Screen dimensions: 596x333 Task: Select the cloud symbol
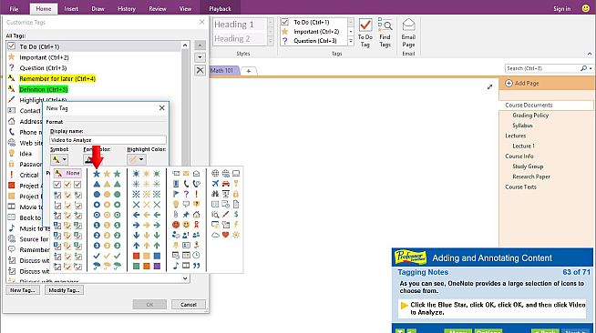point(215,235)
